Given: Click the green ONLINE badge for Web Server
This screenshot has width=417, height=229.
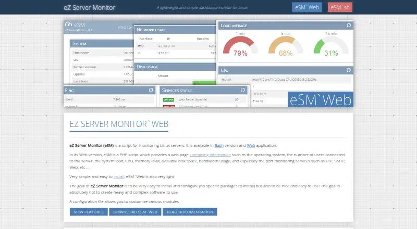Looking at the screenshot, I should 168,99.
